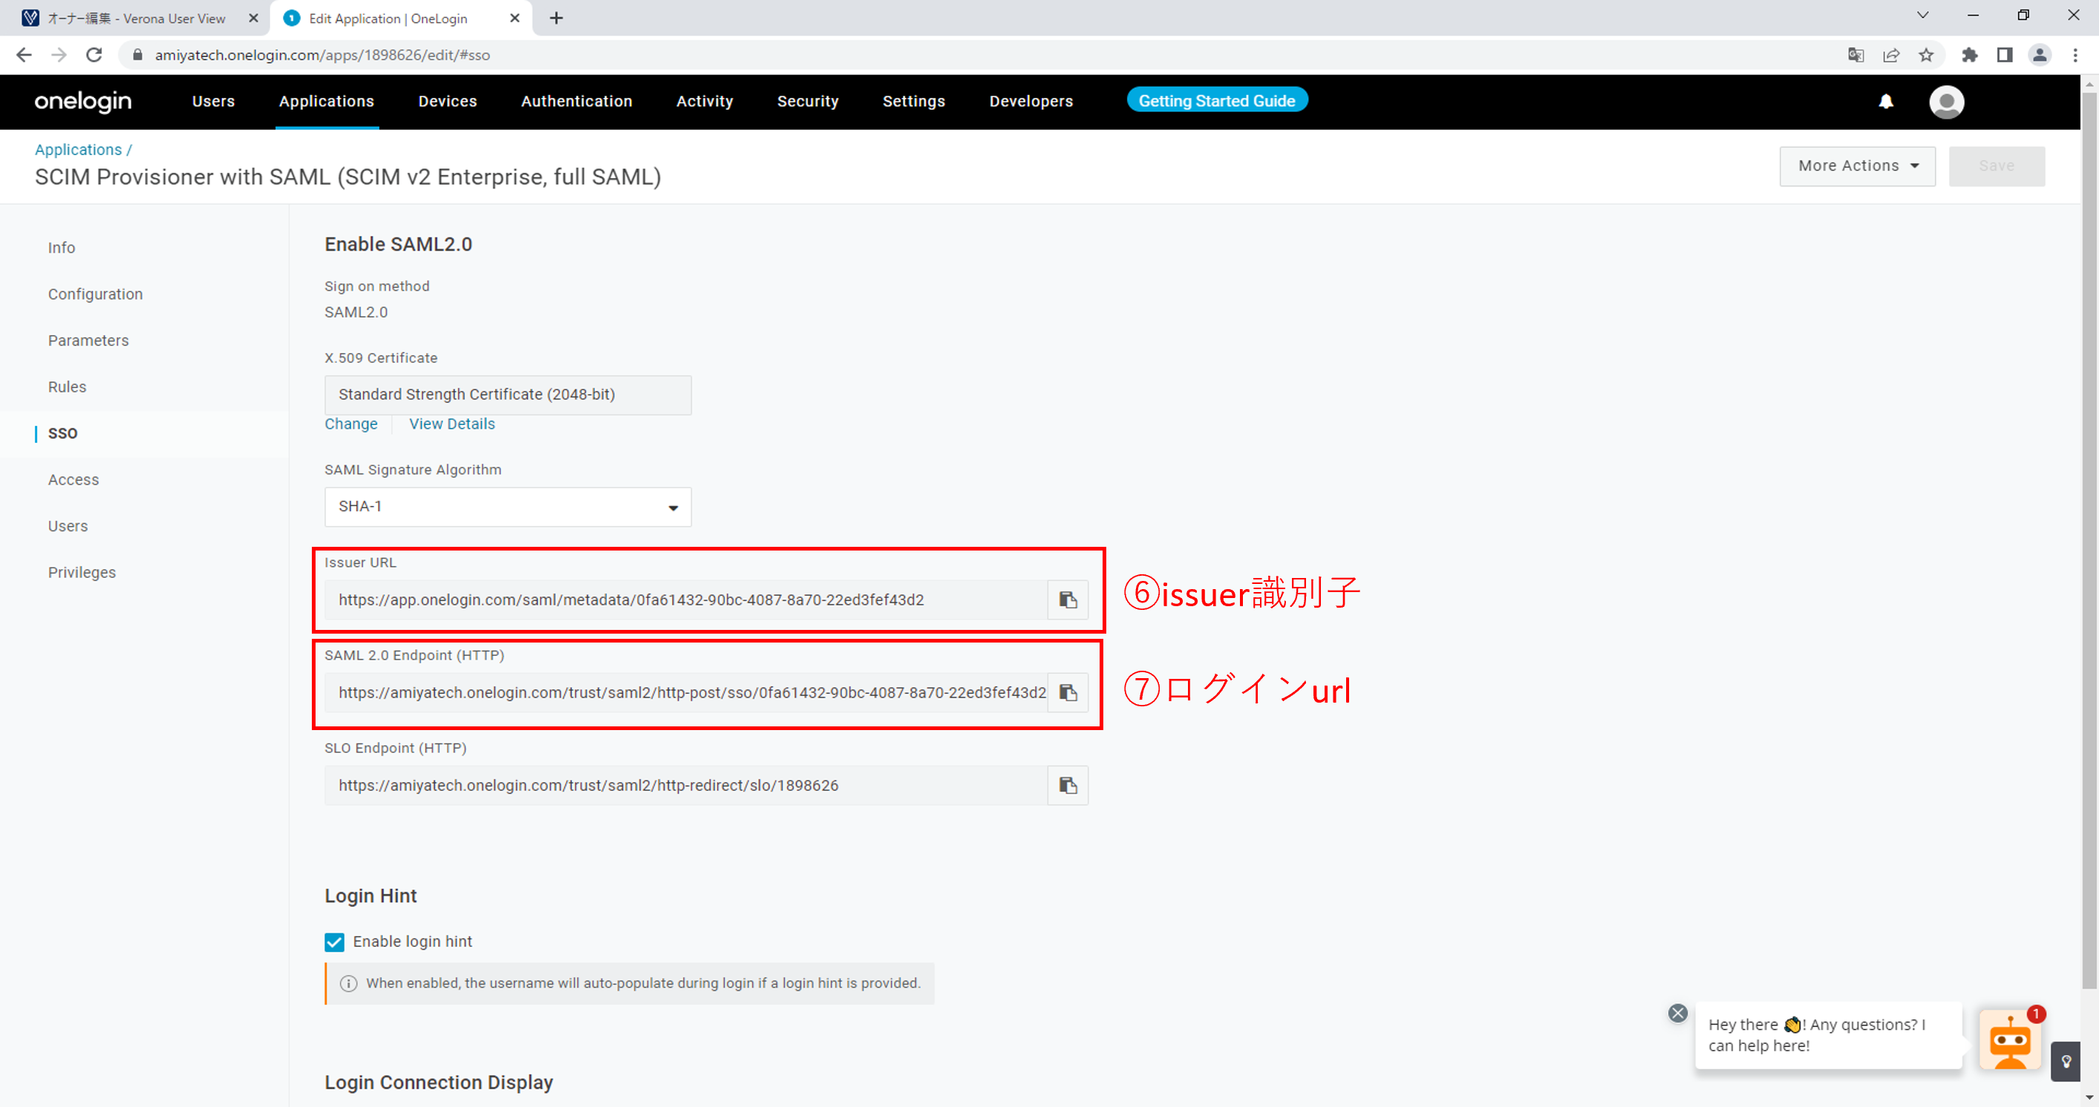Open the Security menu

(808, 101)
